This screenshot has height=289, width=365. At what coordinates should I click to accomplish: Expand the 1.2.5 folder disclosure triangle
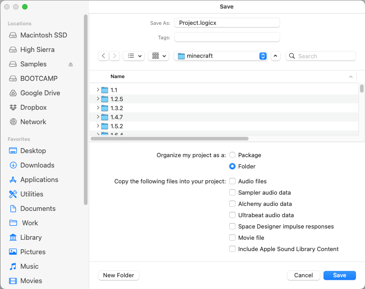[x=98, y=99]
